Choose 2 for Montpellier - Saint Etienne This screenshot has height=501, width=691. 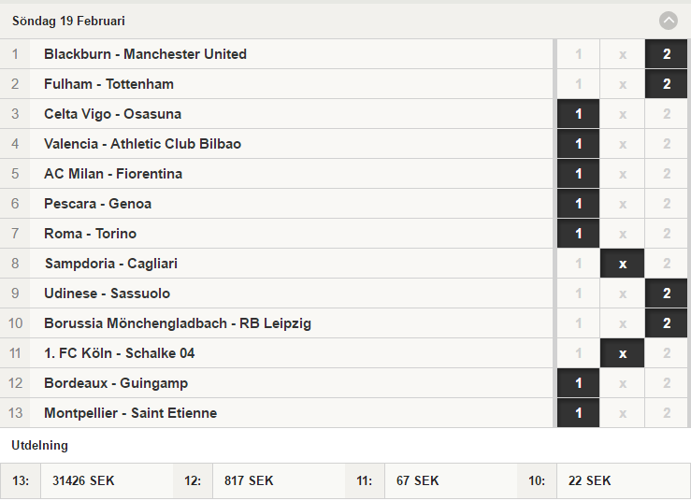click(667, 413)
